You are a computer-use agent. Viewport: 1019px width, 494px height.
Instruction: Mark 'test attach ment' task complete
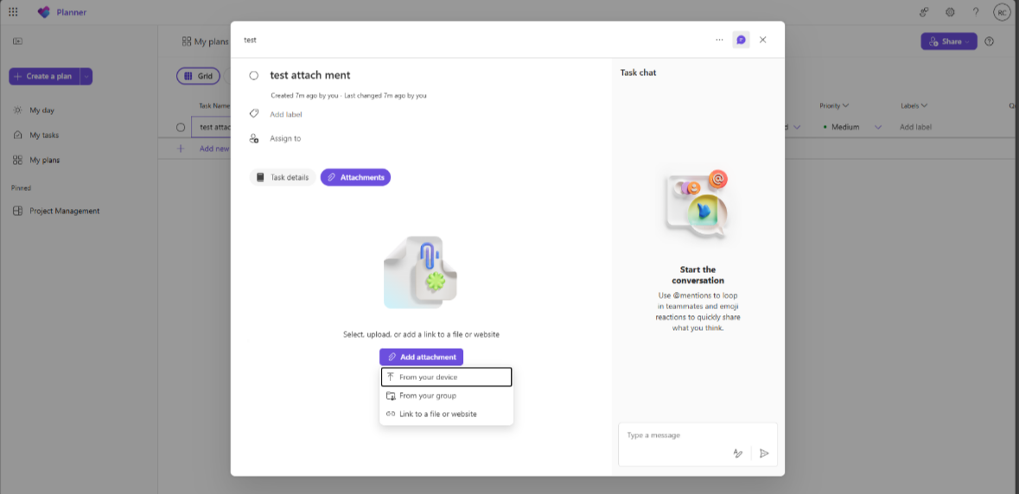pyautogui.click(x=254, y=76)
